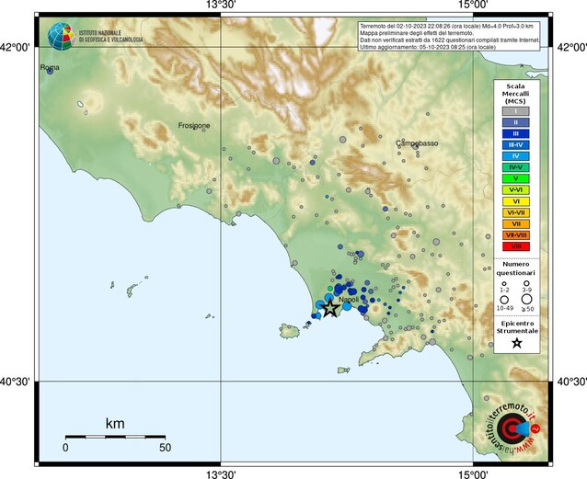The image size is (587, 479).
Task: Click the top 15°00' longitude label
Action: pos(474,5)
